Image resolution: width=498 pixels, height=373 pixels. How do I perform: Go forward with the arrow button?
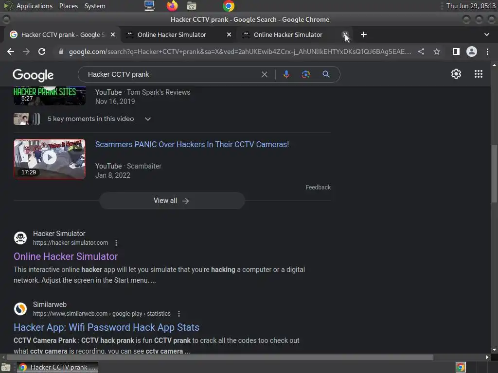26,51
